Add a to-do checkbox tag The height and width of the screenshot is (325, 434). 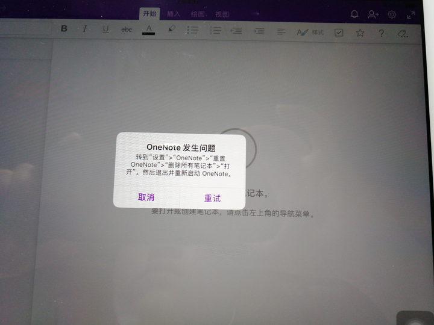339,32
